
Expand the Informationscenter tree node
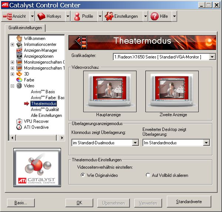13,45
